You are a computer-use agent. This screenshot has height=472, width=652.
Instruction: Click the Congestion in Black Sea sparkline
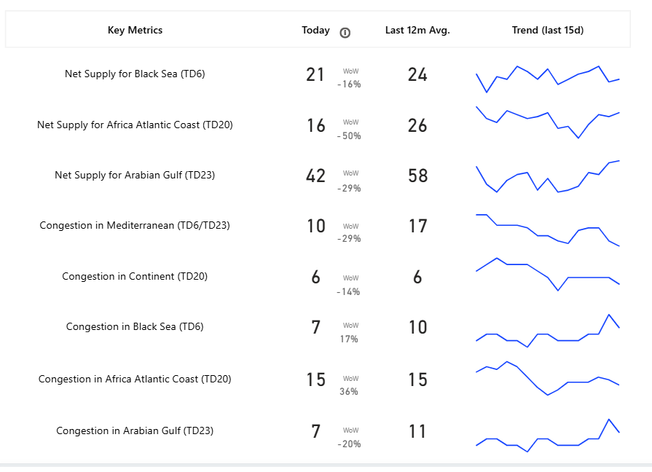click(x=548, y=331)
